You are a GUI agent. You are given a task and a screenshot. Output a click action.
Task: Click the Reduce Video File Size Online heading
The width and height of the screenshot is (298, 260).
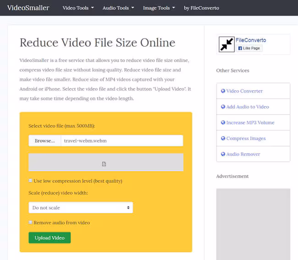[x=98, y=43]
